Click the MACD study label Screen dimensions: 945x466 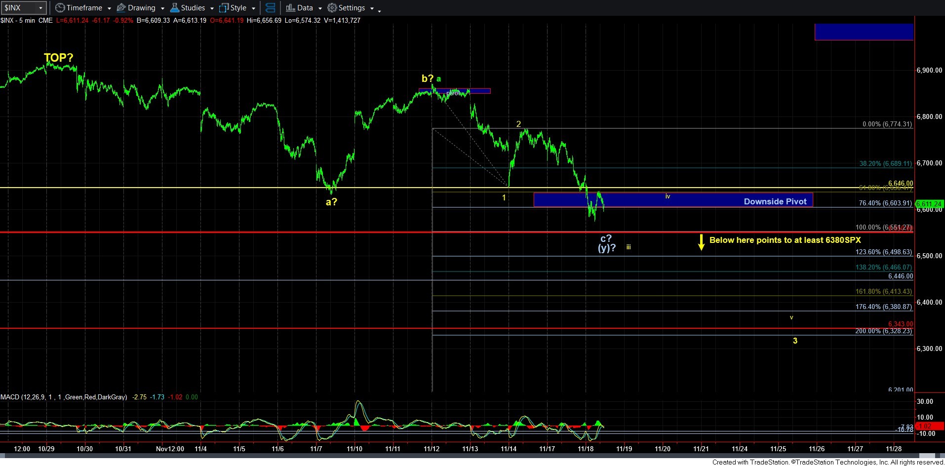(63, 397)
